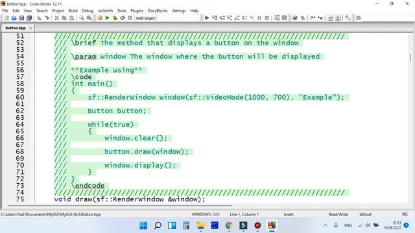Click the wrench icon in the DoxyBlocks toolbar
The height and width of the screenshot is (233, 415).
[x=348, y=18]
